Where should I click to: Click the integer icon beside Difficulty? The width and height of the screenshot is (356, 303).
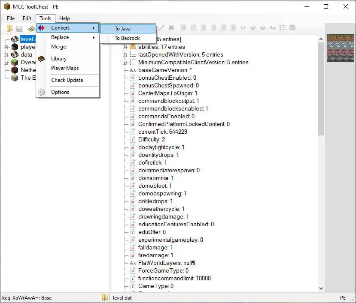tap(133, 140)
